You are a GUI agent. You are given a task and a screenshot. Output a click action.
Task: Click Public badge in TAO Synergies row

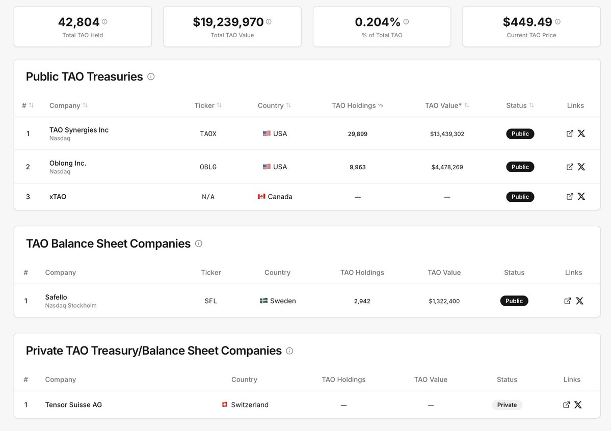[520, 133]
